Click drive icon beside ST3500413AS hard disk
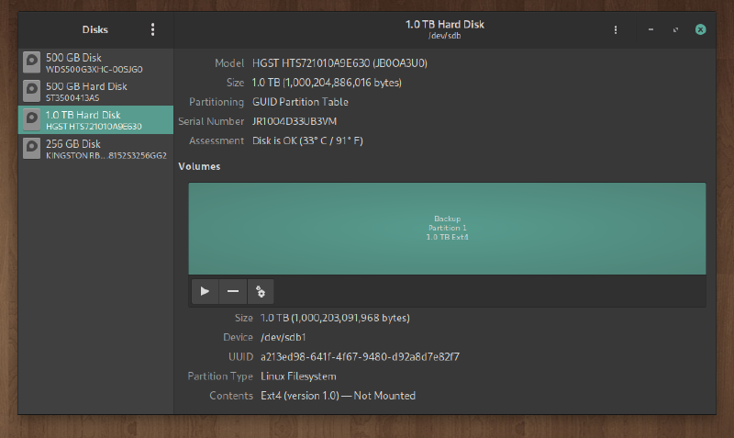The image size is (734, 438). pos(32,91)
